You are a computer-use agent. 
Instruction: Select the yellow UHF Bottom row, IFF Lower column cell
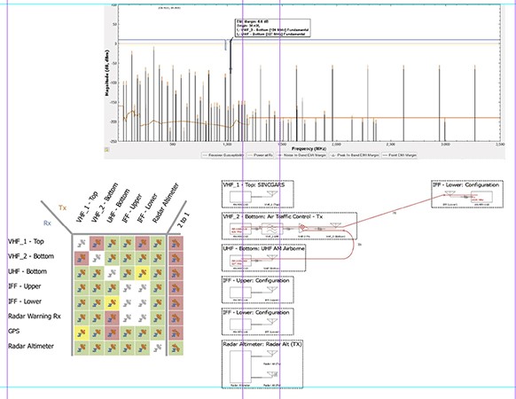(142, 273)
